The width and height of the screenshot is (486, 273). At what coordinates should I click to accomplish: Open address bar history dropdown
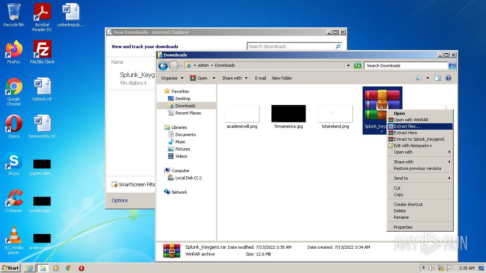pyautogui.click(x=348, y=66)
